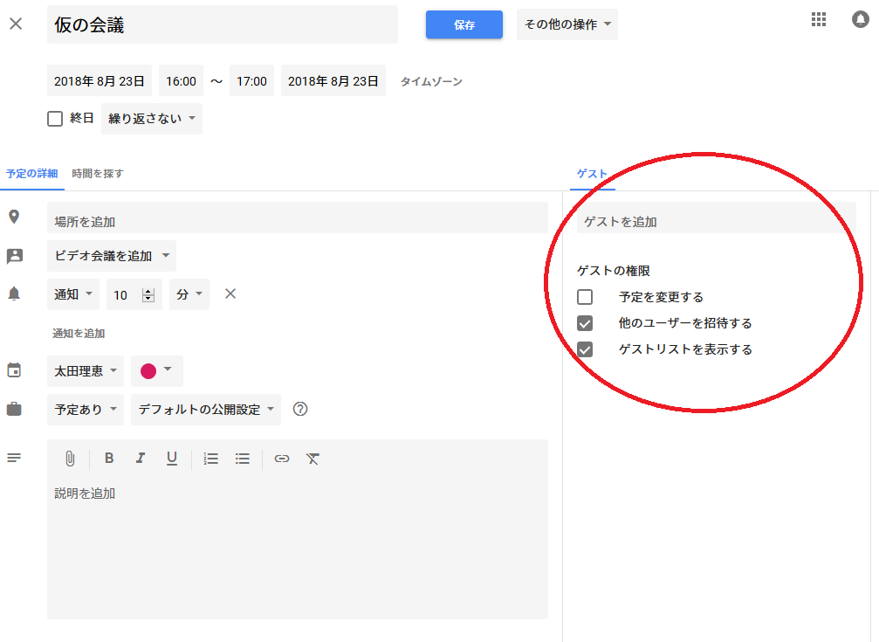Click the video conference person icon
879x642 pixels.
tap(15, 256)
